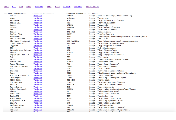
Task: Click the stkAAVE reward token text
Action: [71, 18]
